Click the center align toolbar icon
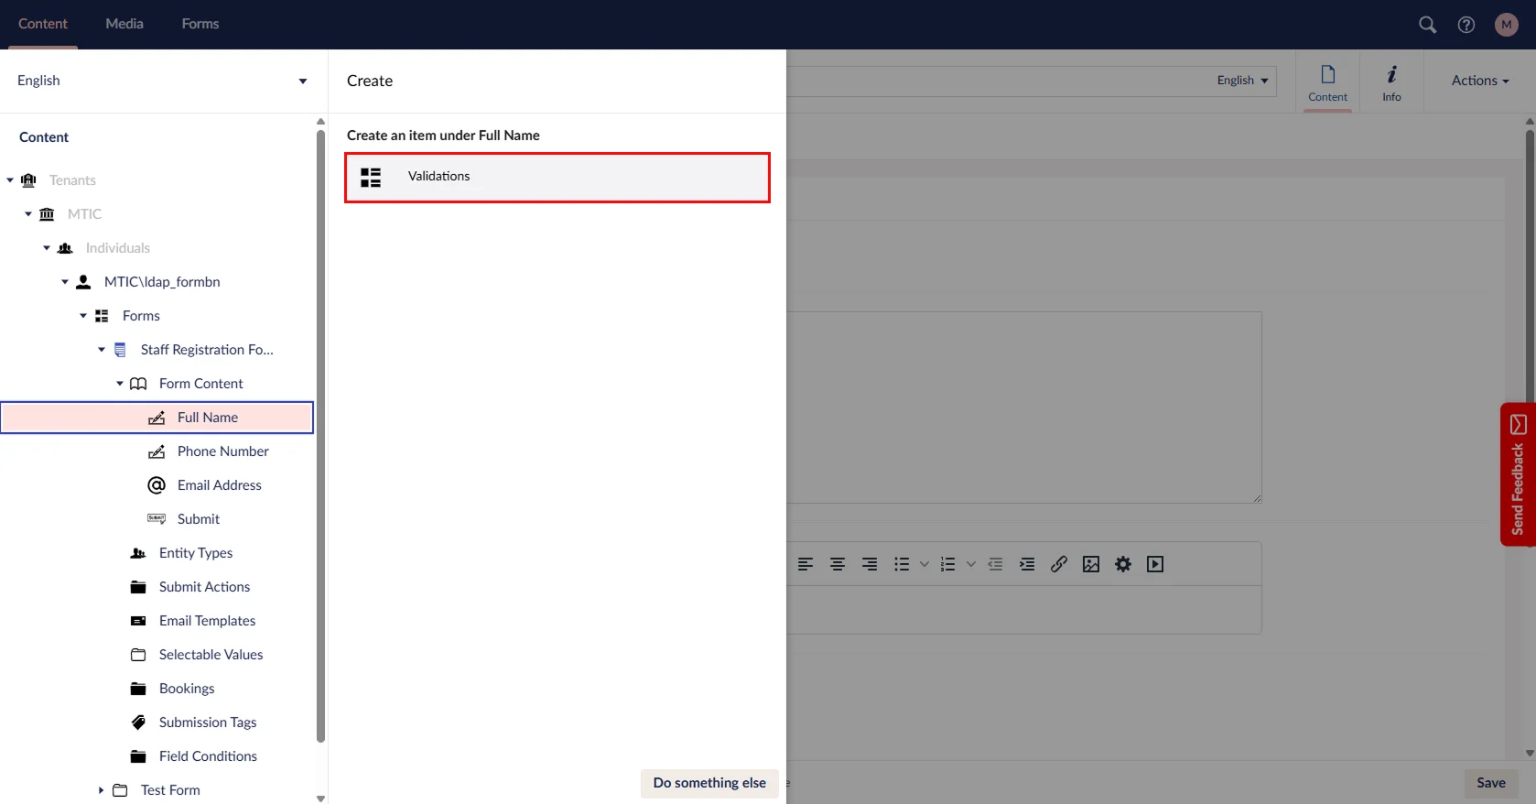This screenshot has width=1536, height=804. 838,564
